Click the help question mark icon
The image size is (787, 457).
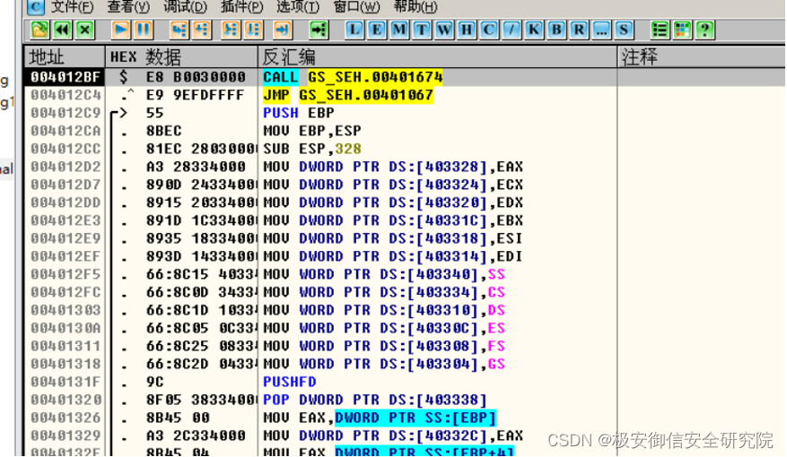(705, 30)
